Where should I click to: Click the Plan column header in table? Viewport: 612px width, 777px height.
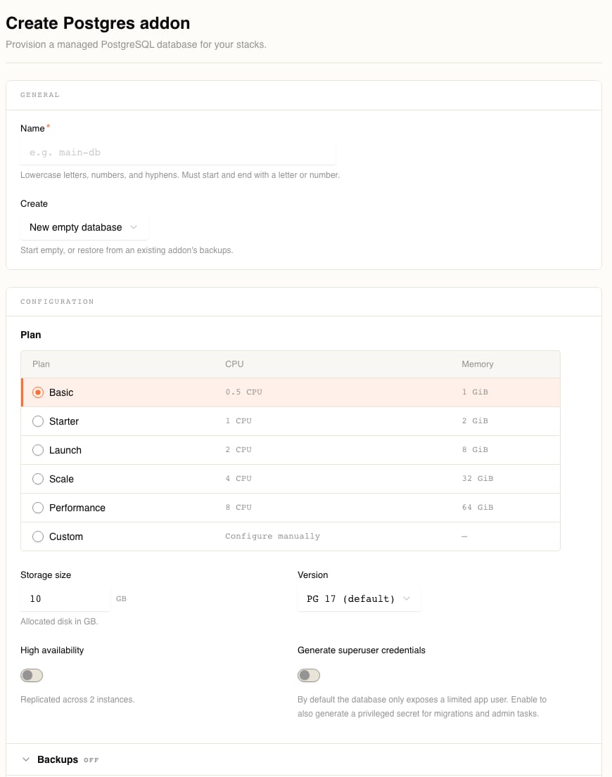coord(41,364)
